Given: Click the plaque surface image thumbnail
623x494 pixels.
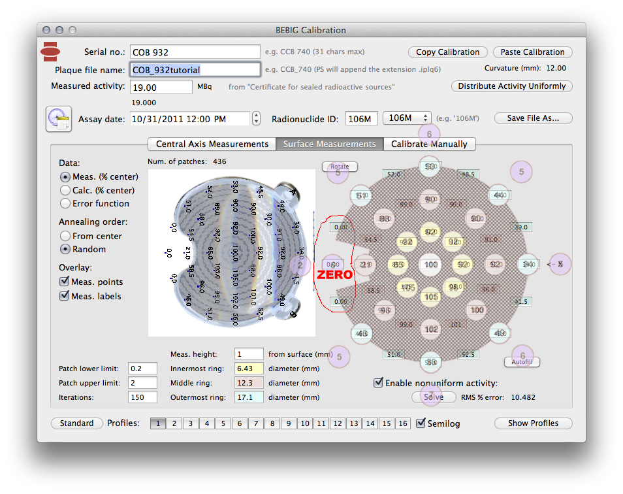Looking at the screenshot, I should pyautogui.click(x=231, y=253).
